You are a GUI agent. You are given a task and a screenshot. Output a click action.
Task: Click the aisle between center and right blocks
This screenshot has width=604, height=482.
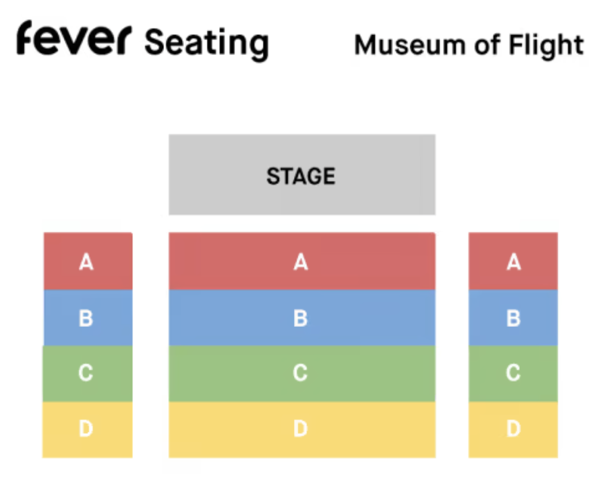click(452, 345)
